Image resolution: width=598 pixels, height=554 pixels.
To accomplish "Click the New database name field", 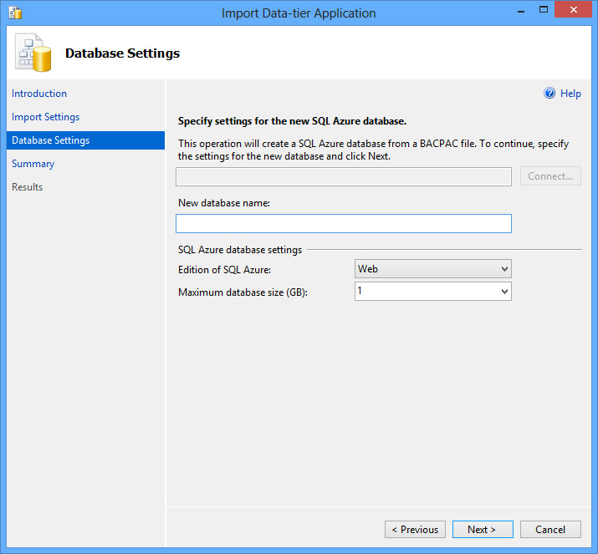I will (x=343, y=223).
